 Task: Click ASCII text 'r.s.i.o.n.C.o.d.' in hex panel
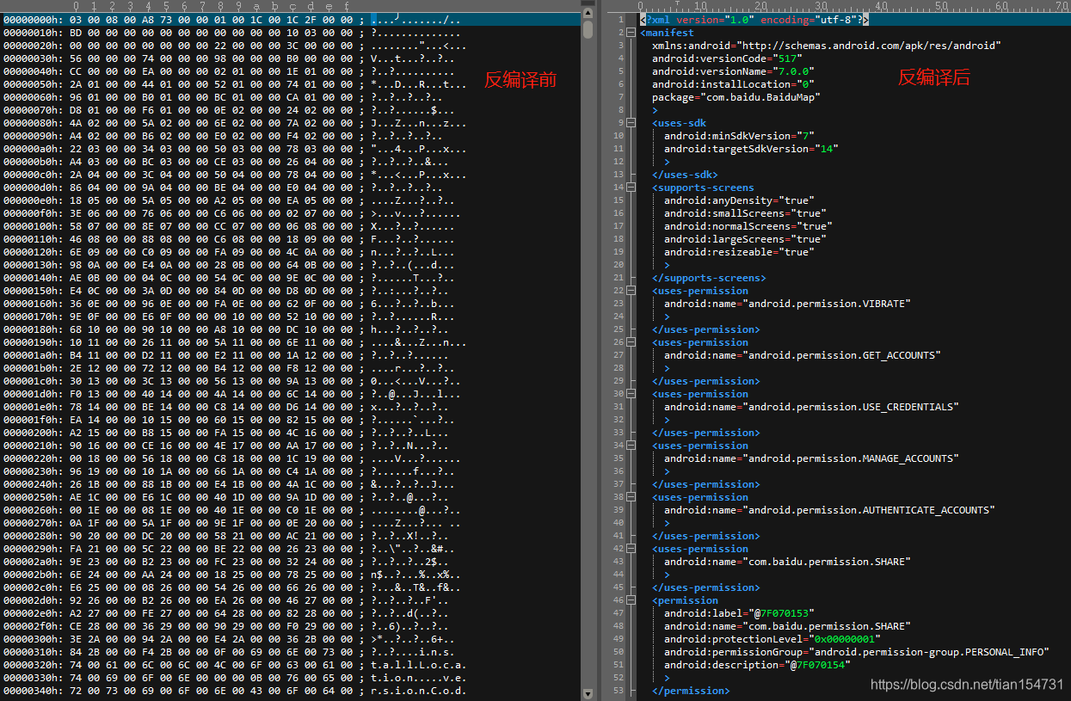coord(419,691)
